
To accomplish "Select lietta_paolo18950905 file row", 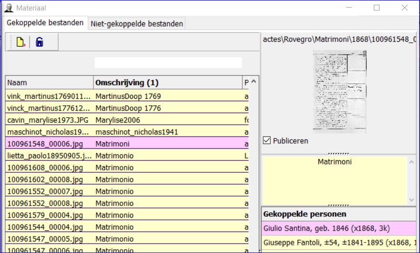I will pyautogui.click(x=49, y=156).
